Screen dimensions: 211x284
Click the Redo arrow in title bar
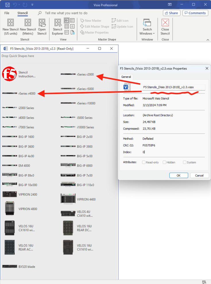[25, 5]
